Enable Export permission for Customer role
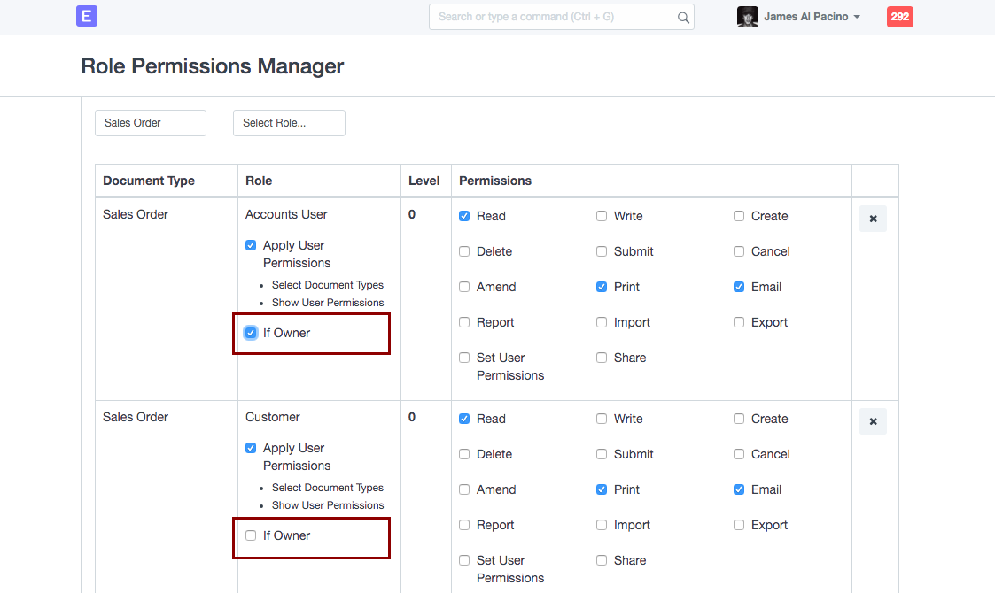Screen dimensions: 995x593 pos(739,525)
